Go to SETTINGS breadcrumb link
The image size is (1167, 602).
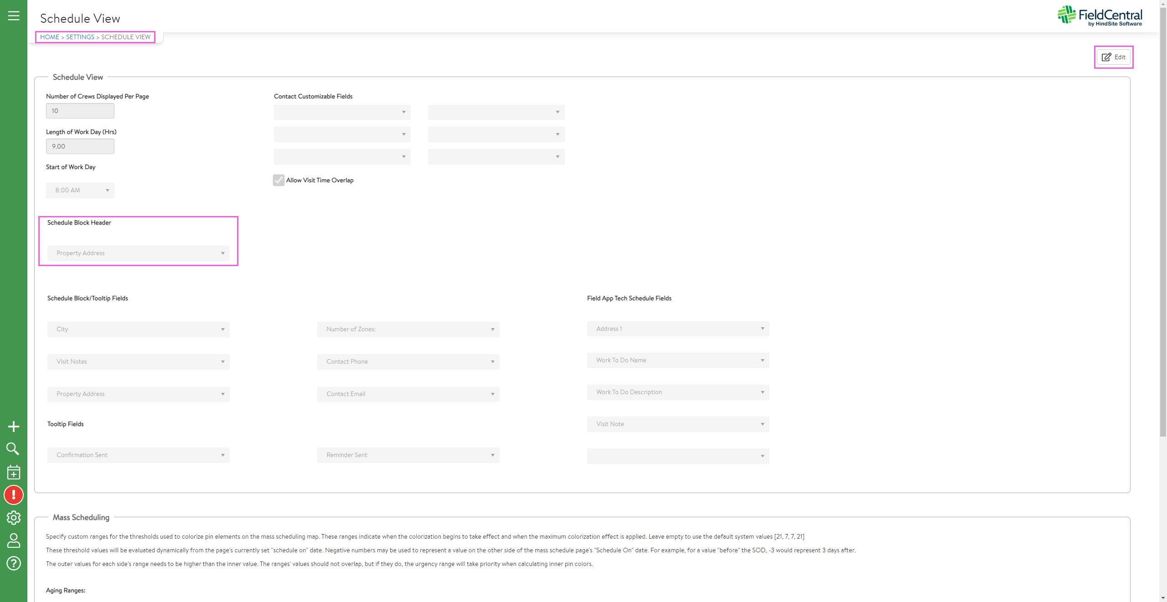pyautogui.click(x=80, y=37)
